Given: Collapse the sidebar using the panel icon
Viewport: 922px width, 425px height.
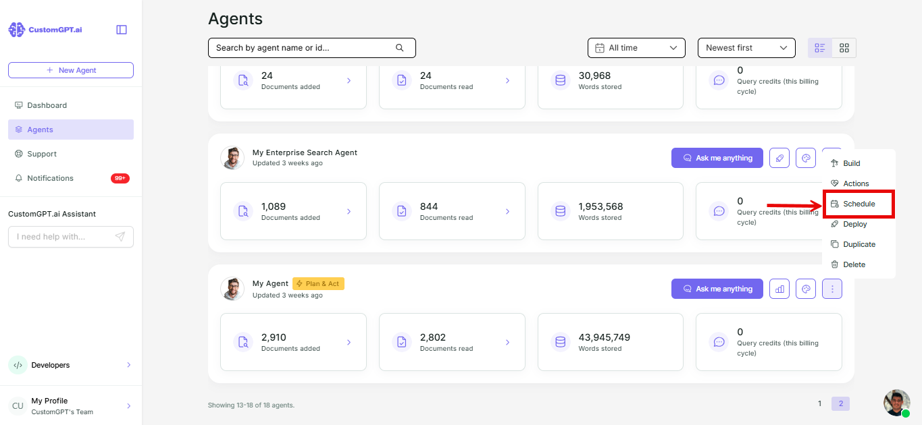Looking at the screenshot, I should (x=122, y=30).
